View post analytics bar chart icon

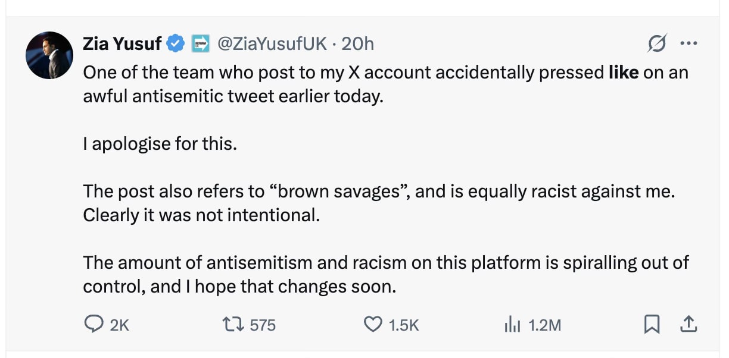pos(512,324)
